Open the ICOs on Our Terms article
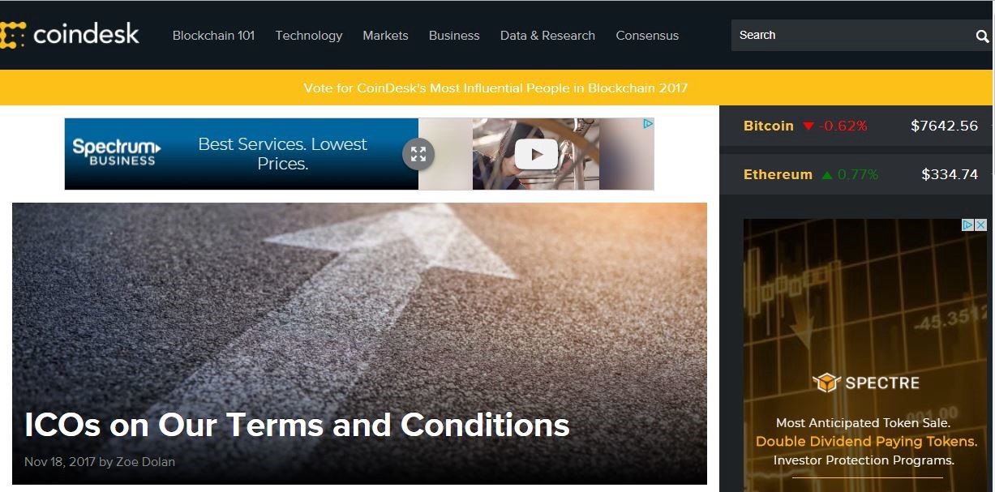This screenshot has height=492, width=995. tap(297, 425)
